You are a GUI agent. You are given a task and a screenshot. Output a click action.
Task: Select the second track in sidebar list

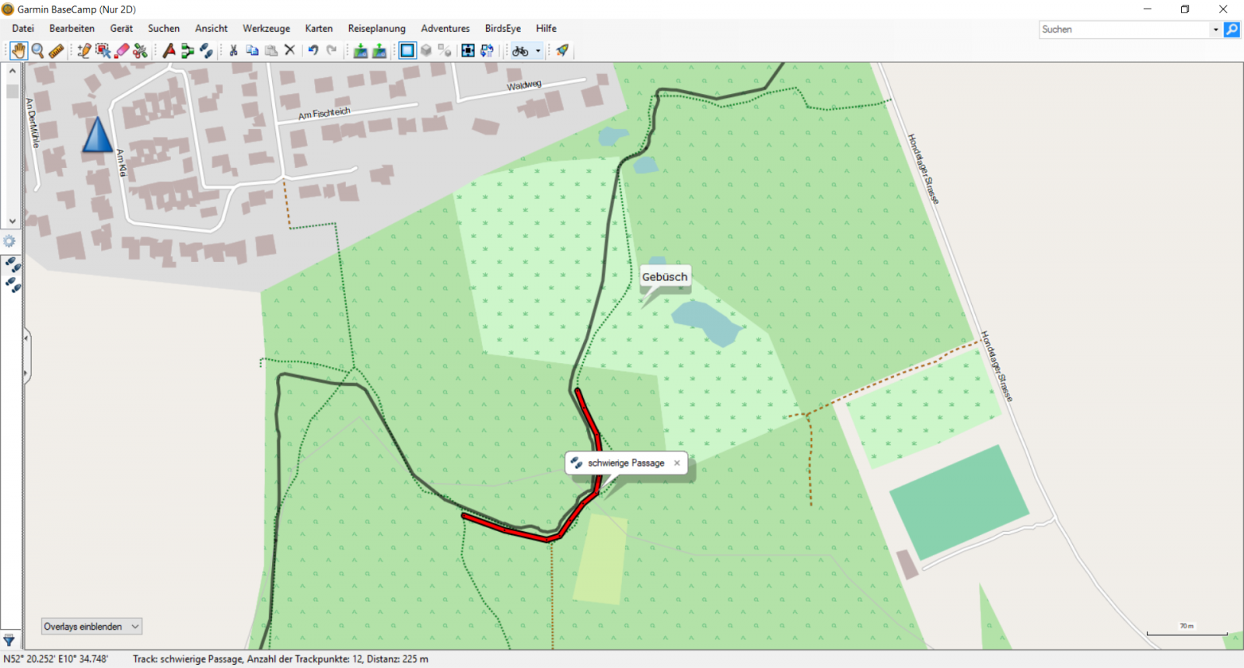(13, 285)
